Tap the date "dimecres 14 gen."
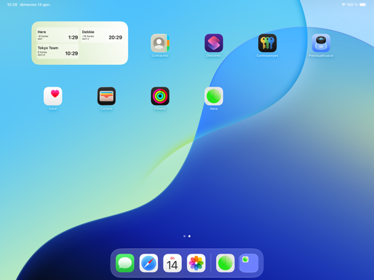Screen dimensions: 374x280 pos(35,5)
